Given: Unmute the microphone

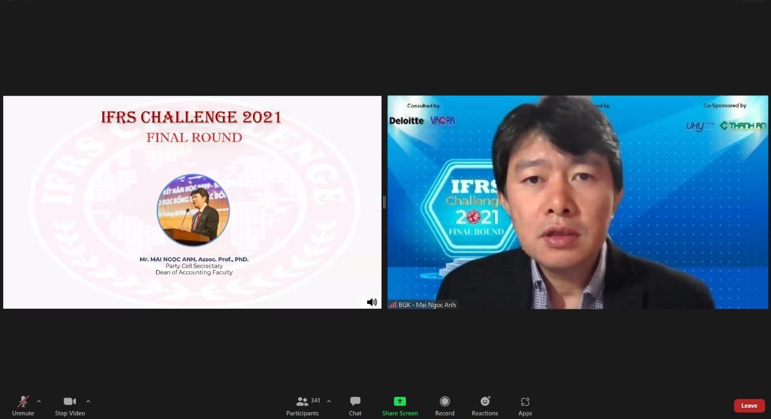Looking at the screenshot, I should 23,405.
